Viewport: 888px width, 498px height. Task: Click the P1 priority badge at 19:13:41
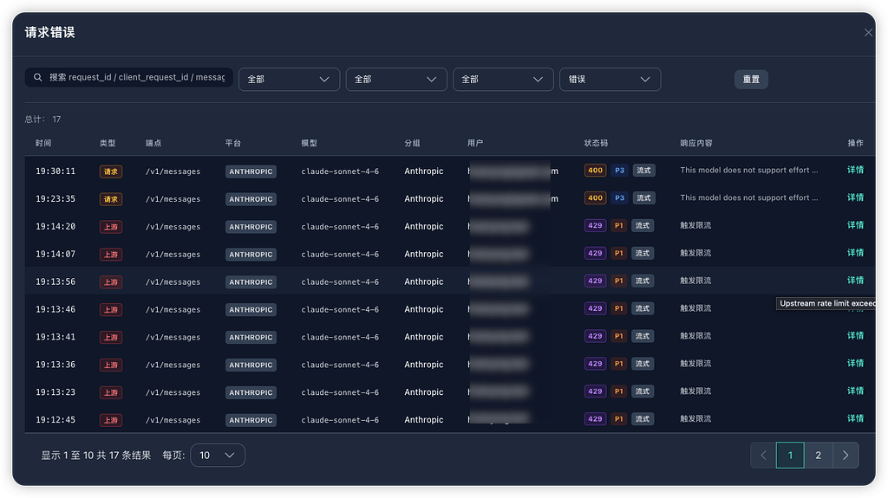619,336
